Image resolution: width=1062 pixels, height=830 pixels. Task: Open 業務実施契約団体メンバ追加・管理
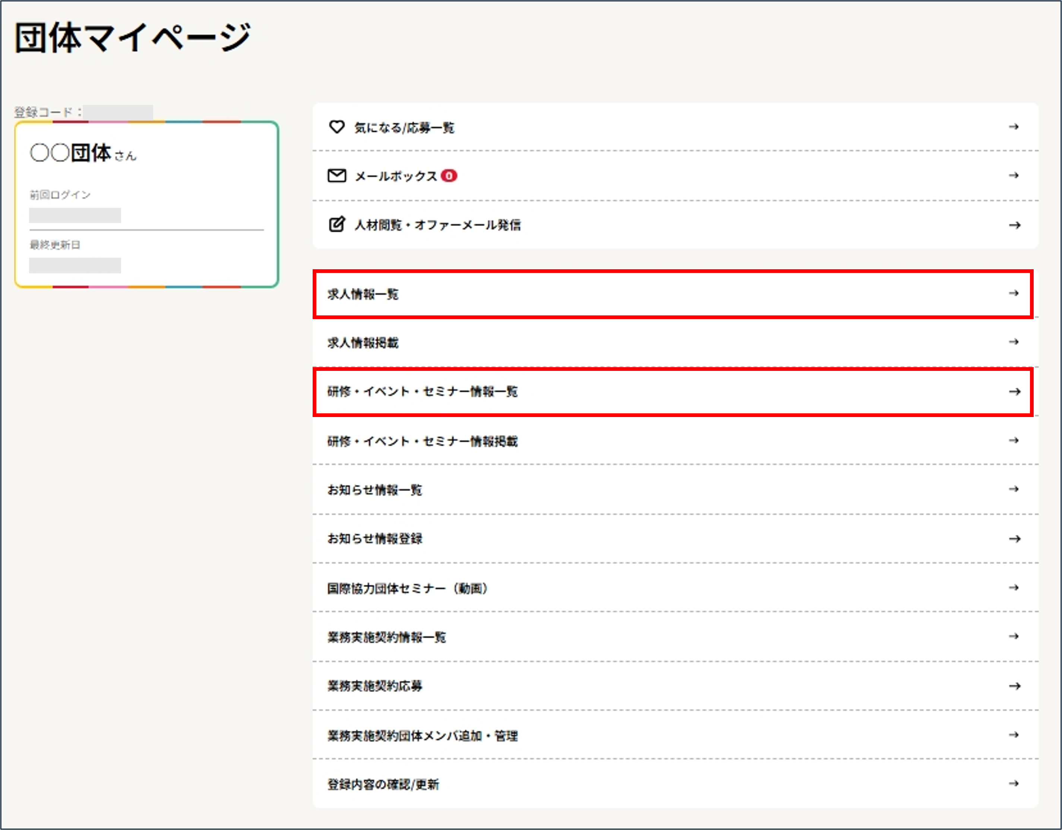click(422, 736)
